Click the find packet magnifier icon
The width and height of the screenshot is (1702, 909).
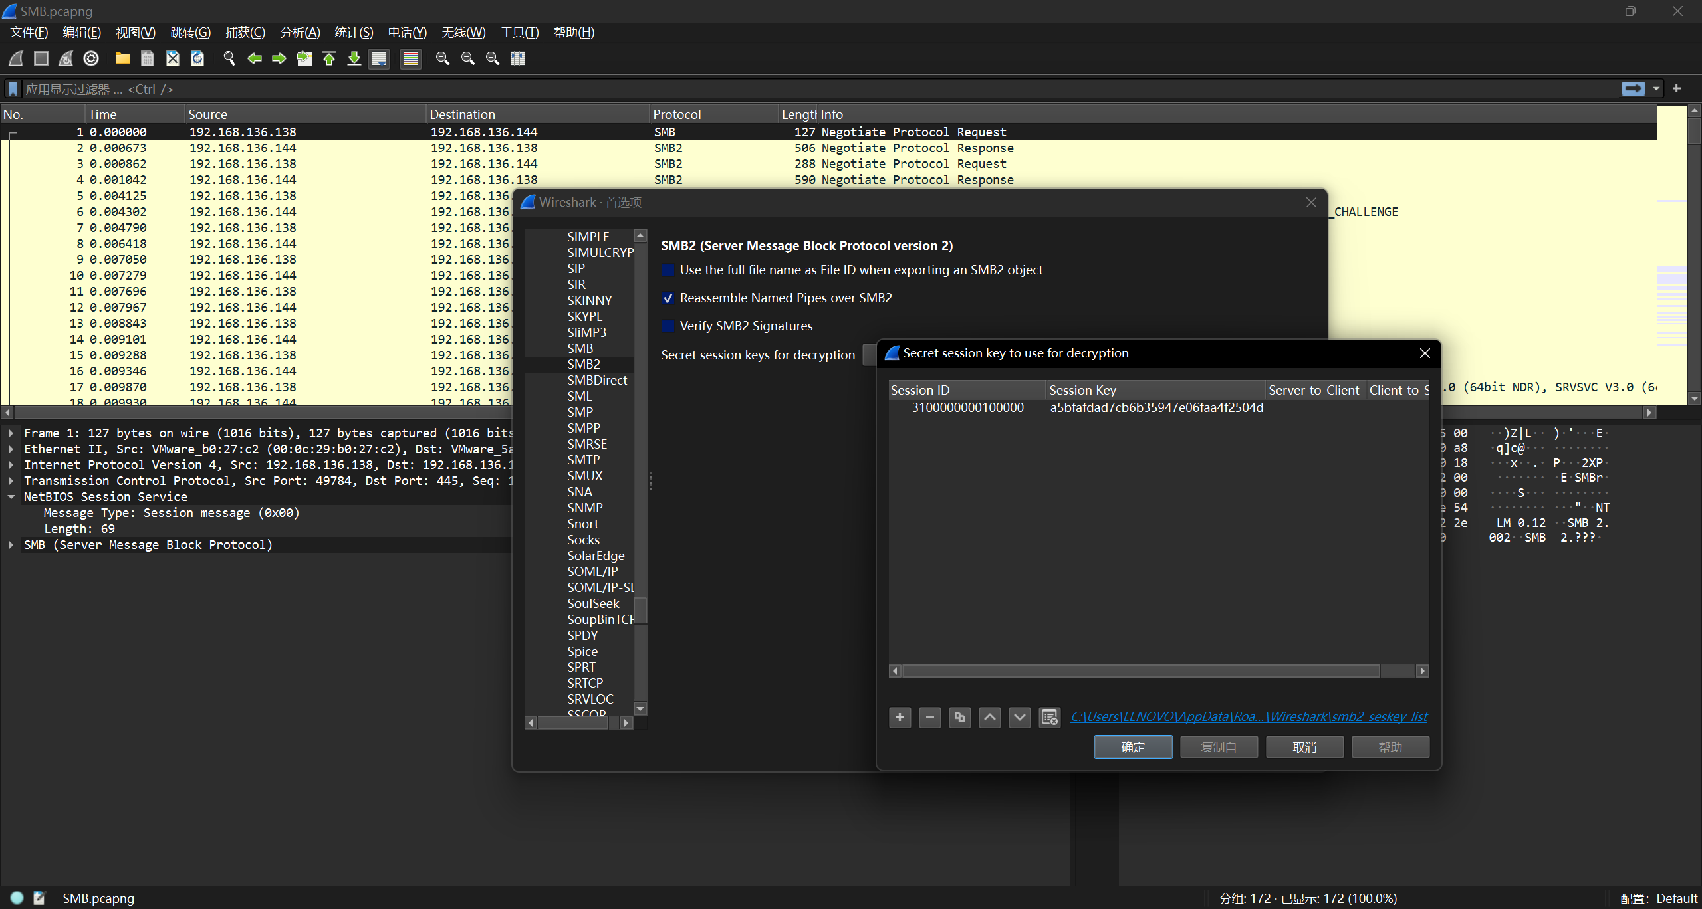pyautogui.click(x=229, y=58)
